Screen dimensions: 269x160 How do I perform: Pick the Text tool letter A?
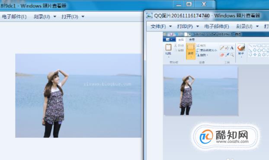point(232,48)
